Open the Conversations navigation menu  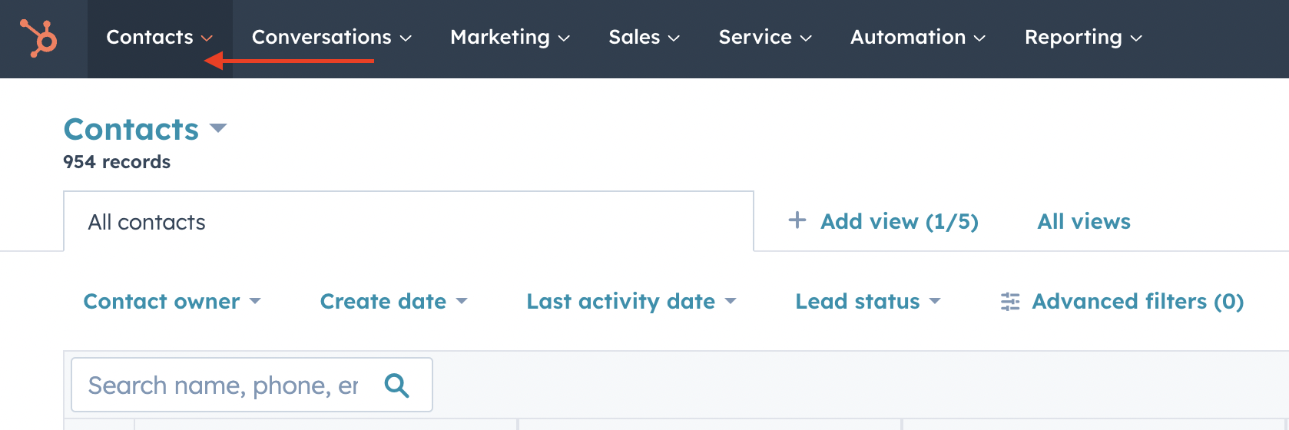tap(331, 38)
